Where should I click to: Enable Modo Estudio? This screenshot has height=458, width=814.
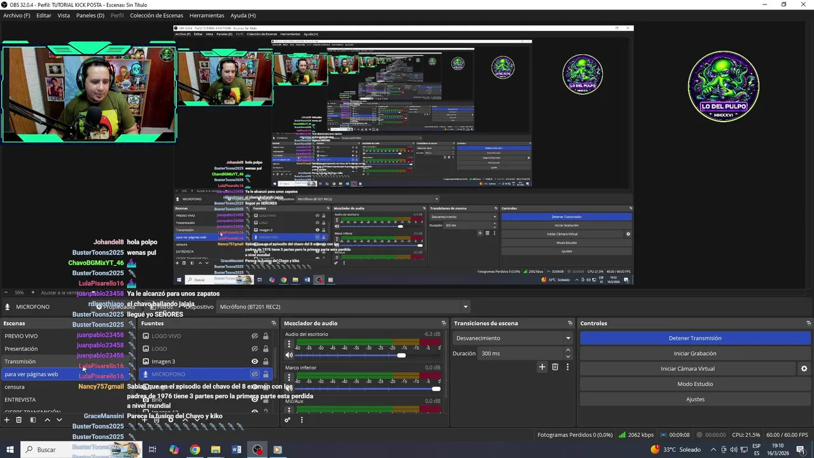695,384
